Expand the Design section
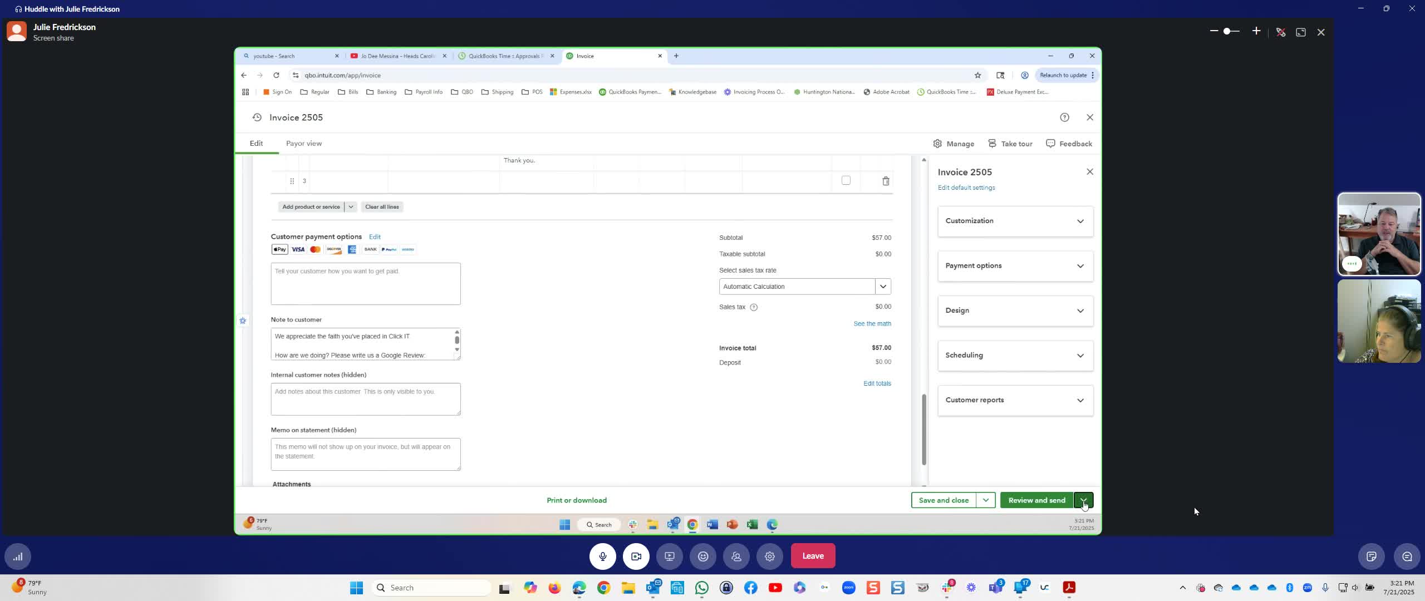The width and height of the screenshot is (1425, 601). pyautogui.click(x=1015, y=311)
